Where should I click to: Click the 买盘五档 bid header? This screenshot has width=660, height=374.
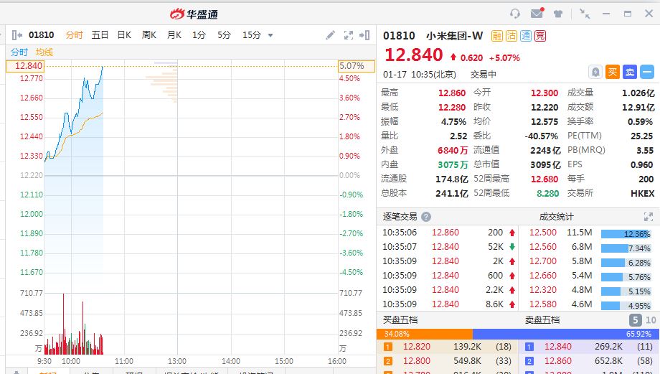coord(400,320)
